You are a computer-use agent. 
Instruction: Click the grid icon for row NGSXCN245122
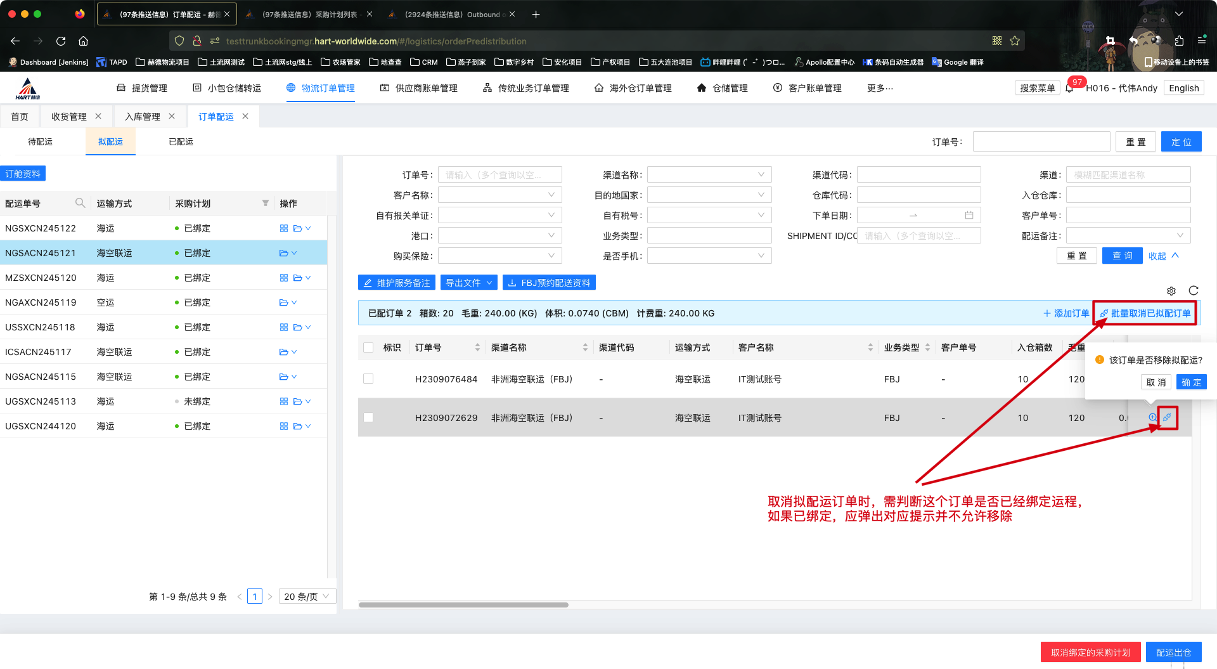[284, 228]
